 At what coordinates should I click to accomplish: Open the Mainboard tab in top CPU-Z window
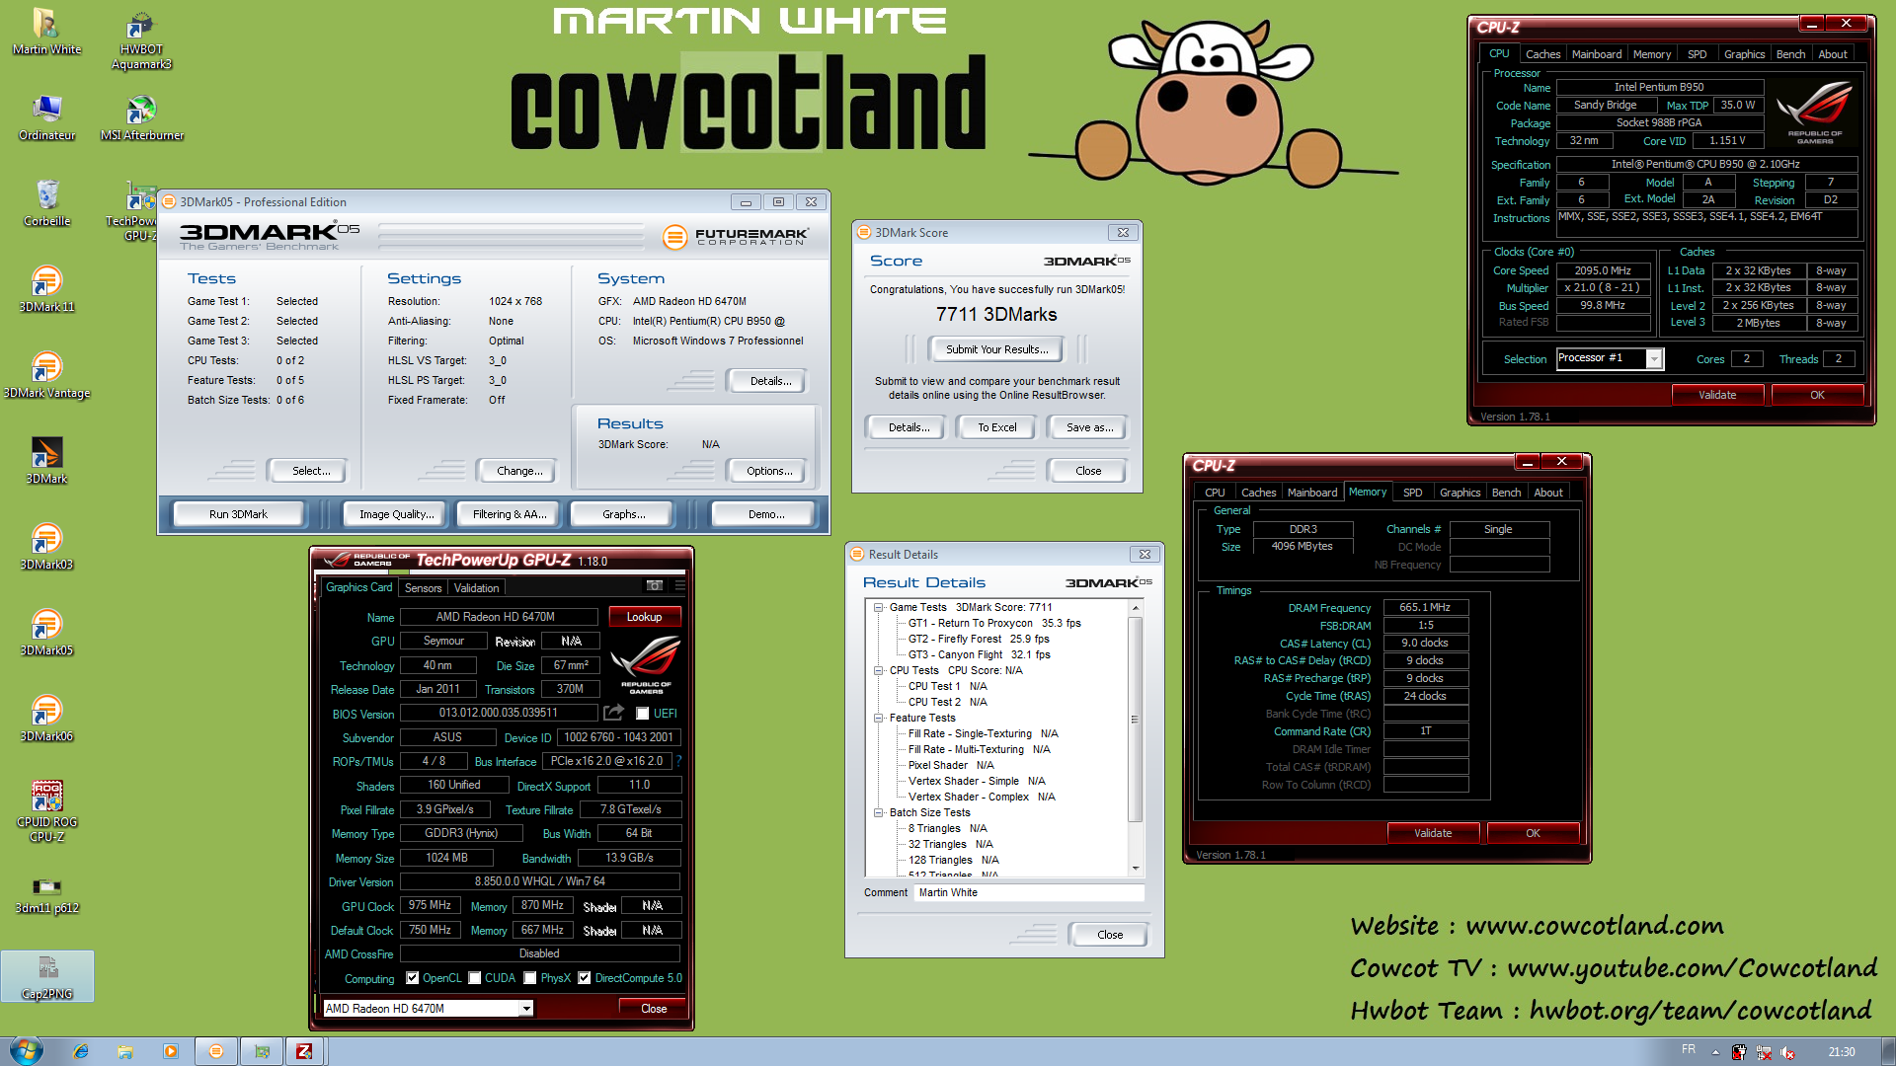pyautogui.click(x=1596, y=54)
